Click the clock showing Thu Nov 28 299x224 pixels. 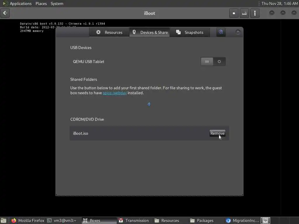coord(279,3)
